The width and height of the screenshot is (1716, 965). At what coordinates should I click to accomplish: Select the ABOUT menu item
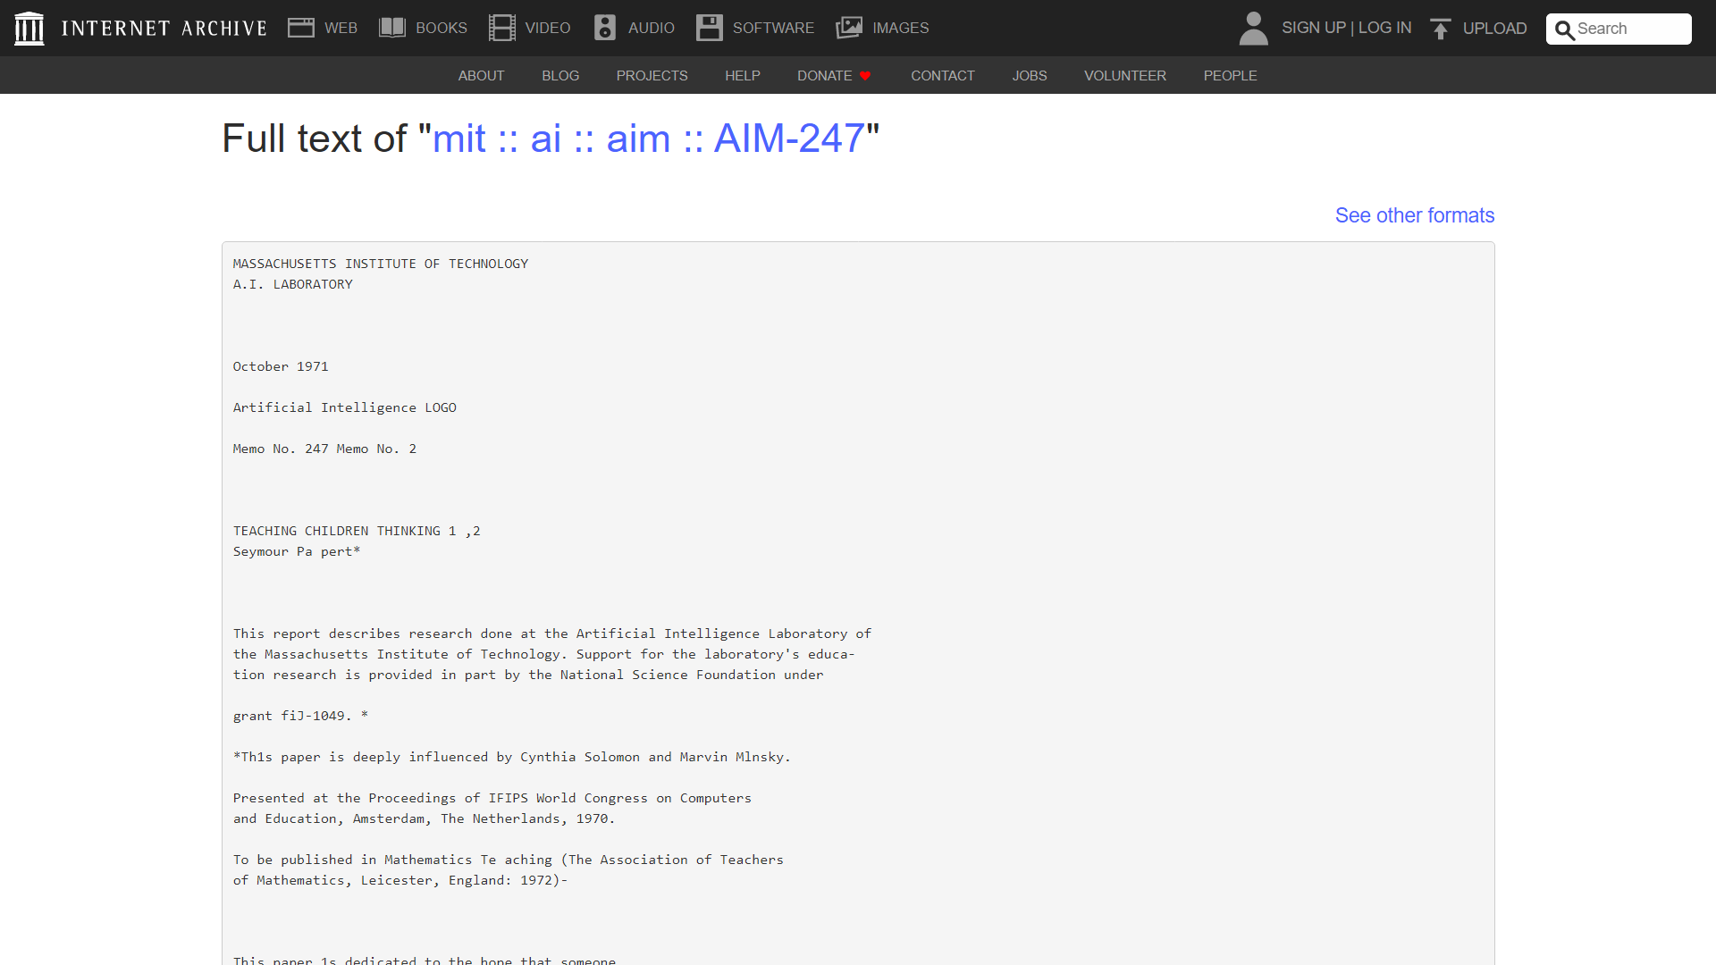481,75
